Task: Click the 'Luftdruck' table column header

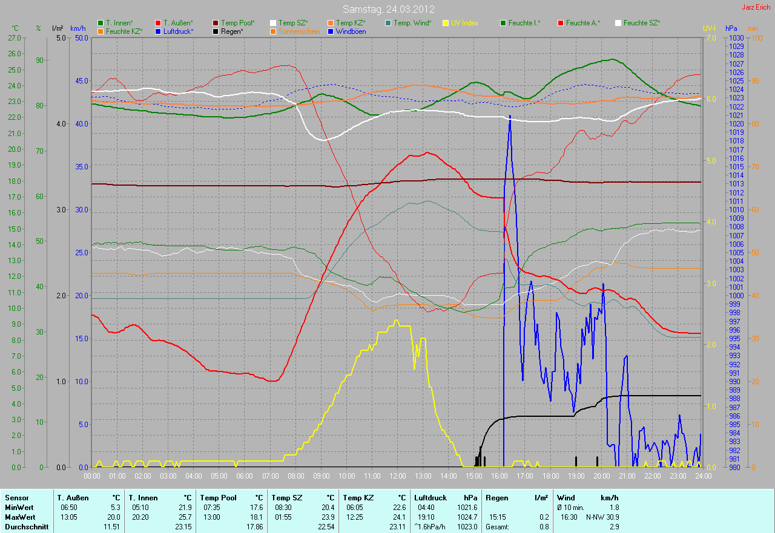Action: coord(430,498)
